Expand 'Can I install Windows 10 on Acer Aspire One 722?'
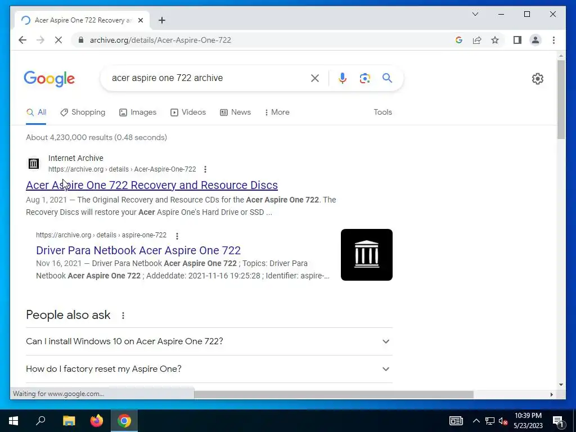The width and height of the screenshot is (576, 432). (x=209, y=341)
